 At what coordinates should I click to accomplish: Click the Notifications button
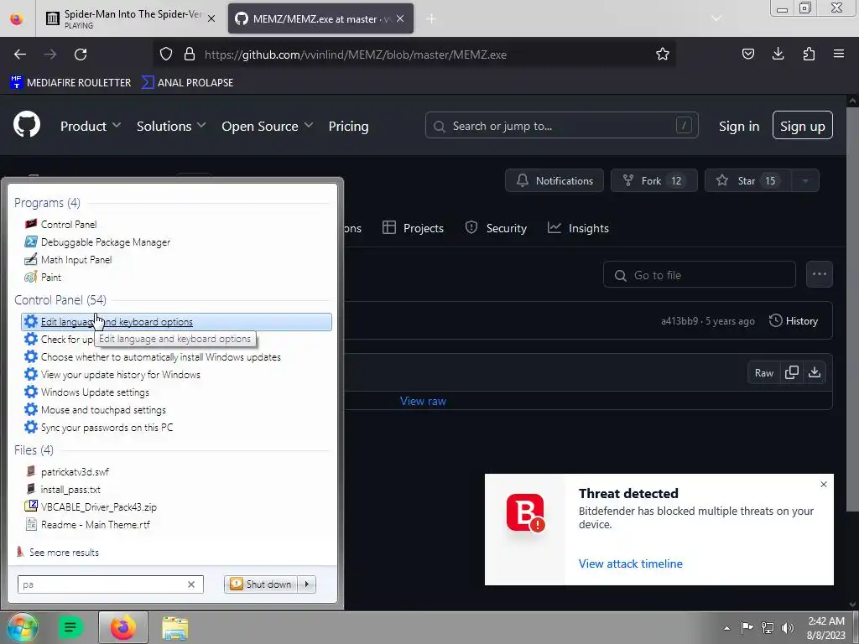coord(554,181)
